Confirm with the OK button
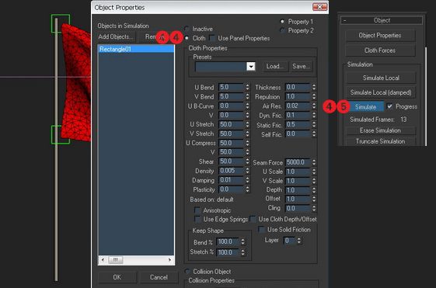The height and width of the screenshot is (288, 436). 117,277
